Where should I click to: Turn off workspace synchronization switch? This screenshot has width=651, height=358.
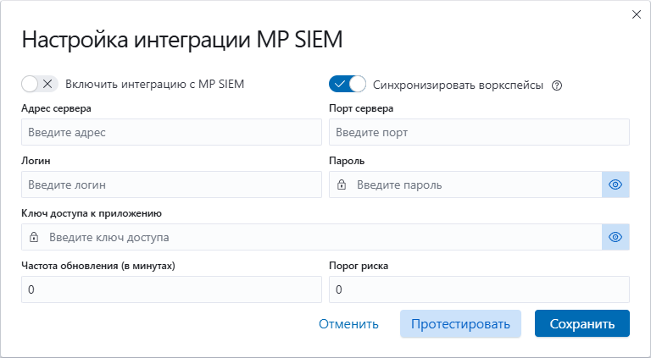(348, 84)
